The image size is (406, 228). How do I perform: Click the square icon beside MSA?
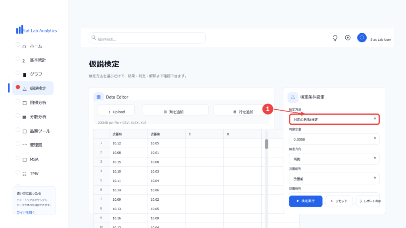(x=25, y=160)
